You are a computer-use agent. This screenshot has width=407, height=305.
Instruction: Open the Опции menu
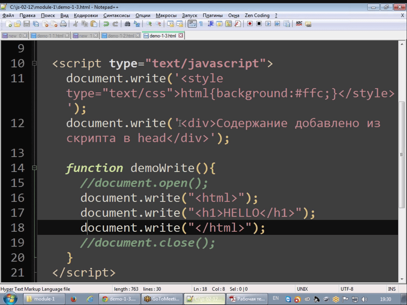click(143, 15)
